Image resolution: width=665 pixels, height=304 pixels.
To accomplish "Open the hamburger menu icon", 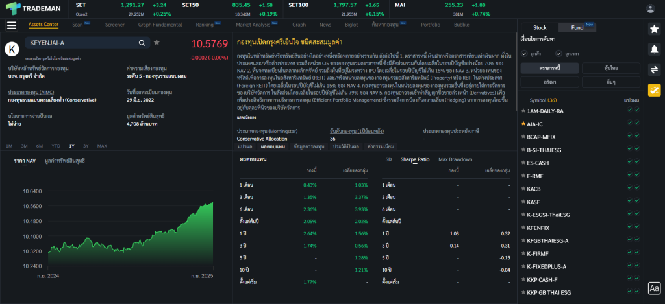I will (x=11, y=25).
